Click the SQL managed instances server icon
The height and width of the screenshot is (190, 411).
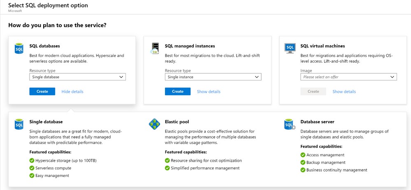click(155, 48)
